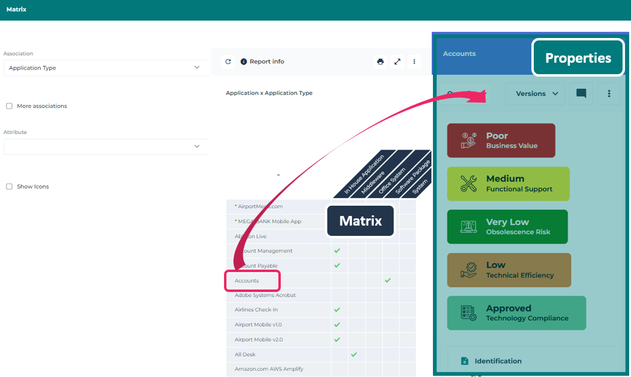
Task: Click the checkmark in the Accounts row
Action: pos(388,280)
